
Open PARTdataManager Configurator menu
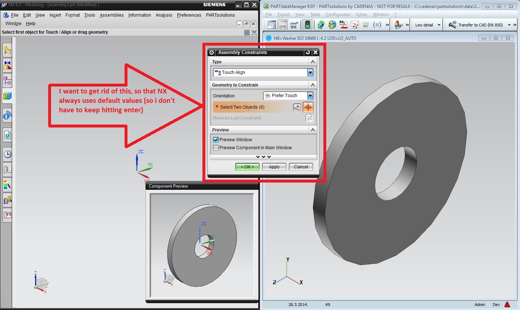click(338, 14)
